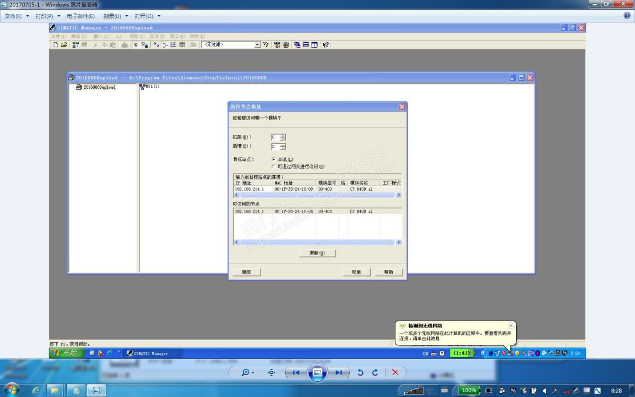Click the S7 Memory Card toolbar icon
The width and height of the screenshot is (635, 397).
pyautogui.click(x=84, y=45)
